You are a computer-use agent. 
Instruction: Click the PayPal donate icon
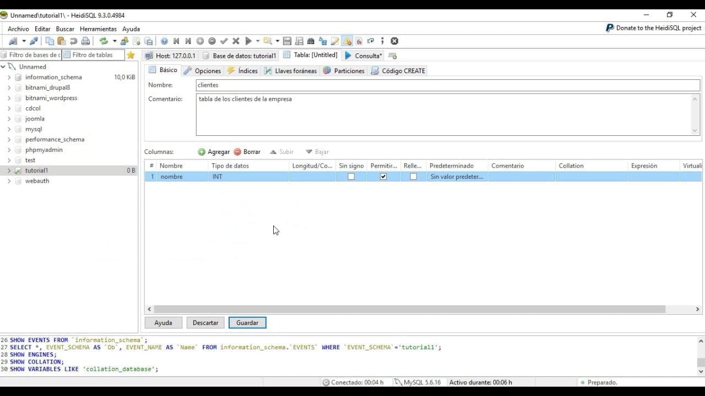(609, 28)
